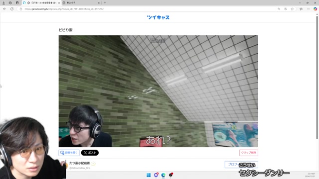Click the page vertical scrollbar
Viewport: 319px width, 179px height.
coord(317,77)
